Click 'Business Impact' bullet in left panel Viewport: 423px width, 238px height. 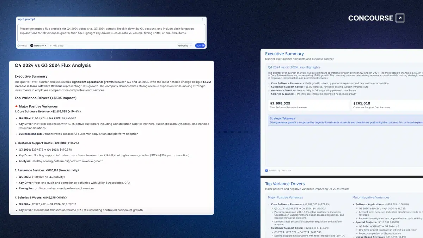coord(79,134)
